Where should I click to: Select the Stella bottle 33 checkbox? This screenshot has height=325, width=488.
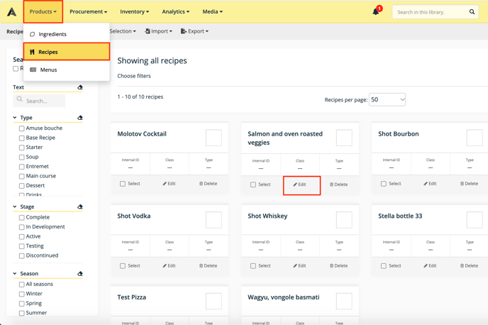[384, 266]
